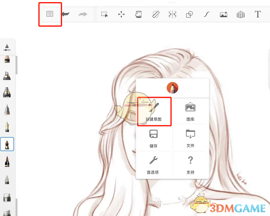The image size is (270, 216).
Task: Open brush properties slider icon
Action: point(7,48)
